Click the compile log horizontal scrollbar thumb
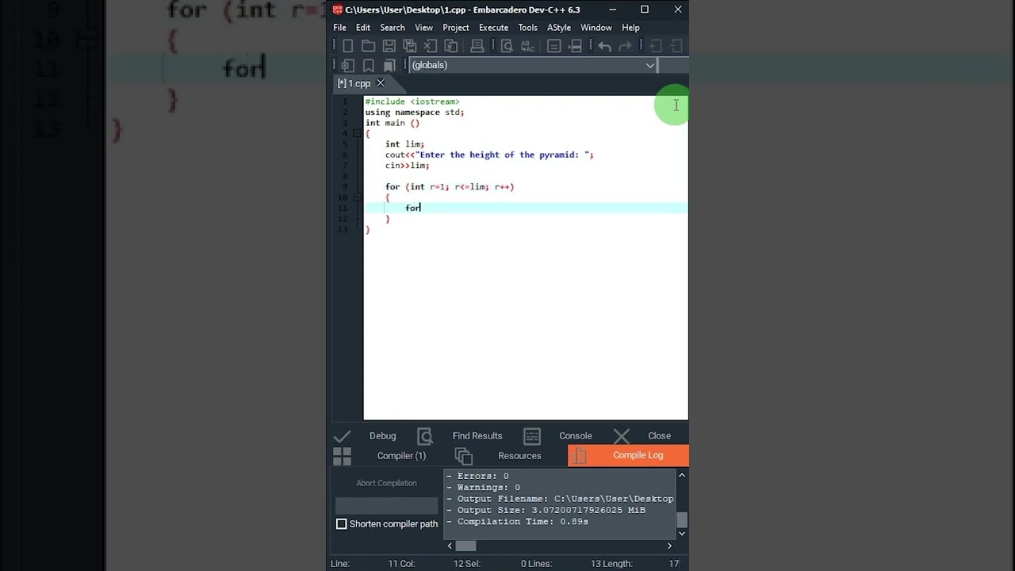The image size is (1015, 571). coord(466,546)
